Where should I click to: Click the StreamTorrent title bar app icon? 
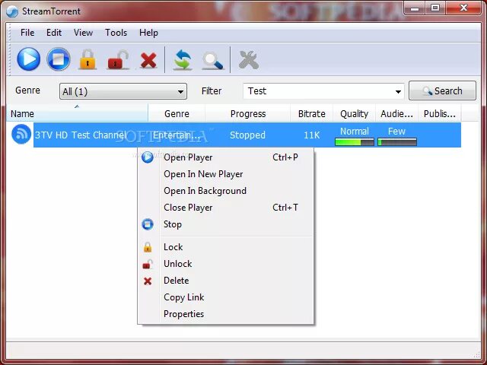coord(12,11)
